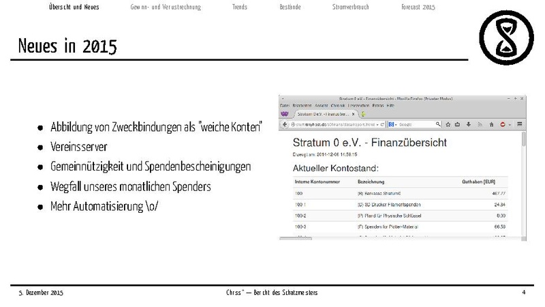Click the Interne Kontonummer column header

[317, 181]
